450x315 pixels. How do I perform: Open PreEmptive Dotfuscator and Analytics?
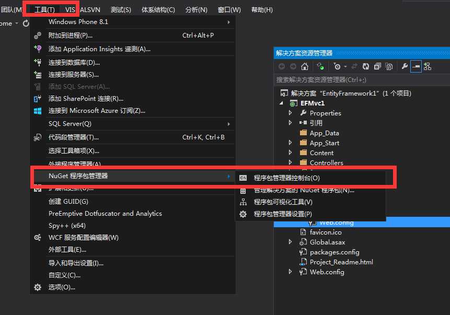(133, 214)
